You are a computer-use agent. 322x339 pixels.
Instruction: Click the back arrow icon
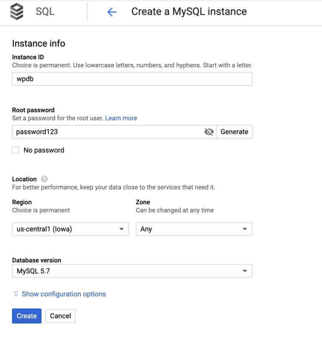111,12
